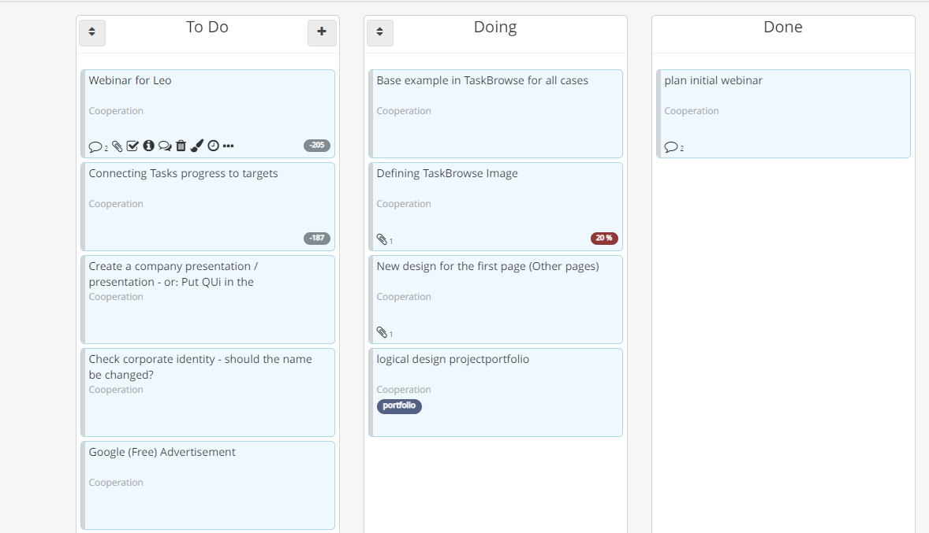Click the clock icon on Webinar for Leo
The image size is (929, 533).
[212, 146]
